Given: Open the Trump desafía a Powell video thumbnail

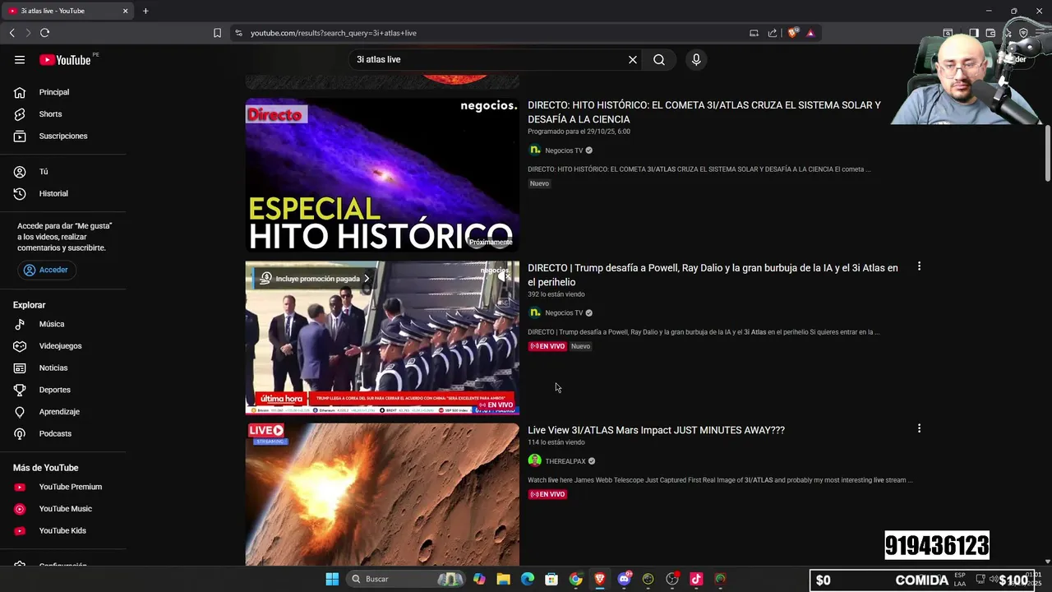Looking at the screenshot, I should coord(382,338).
